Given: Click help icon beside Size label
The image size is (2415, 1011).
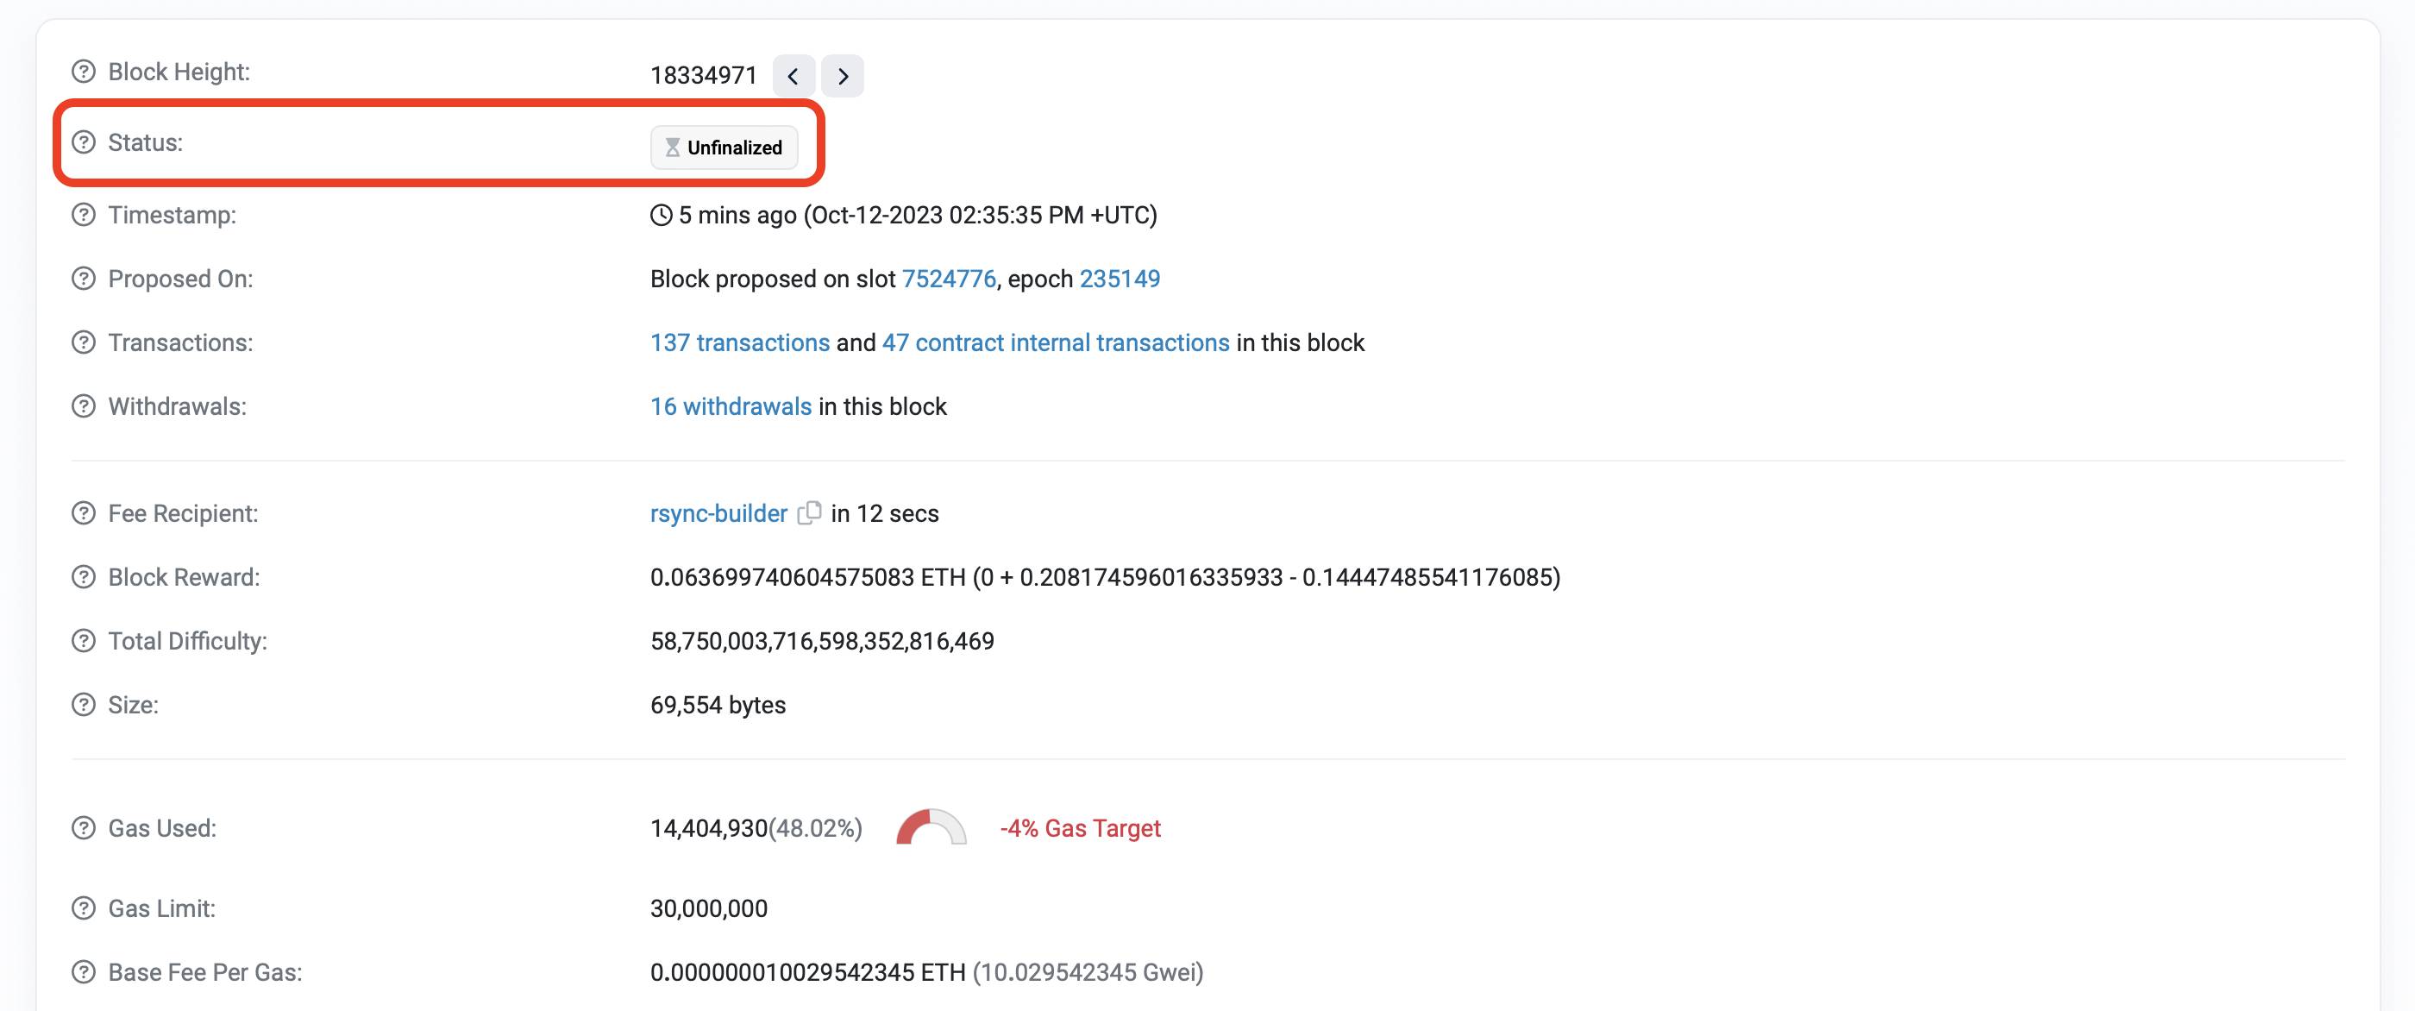Looking at the screenshot, I should point(84,704).
